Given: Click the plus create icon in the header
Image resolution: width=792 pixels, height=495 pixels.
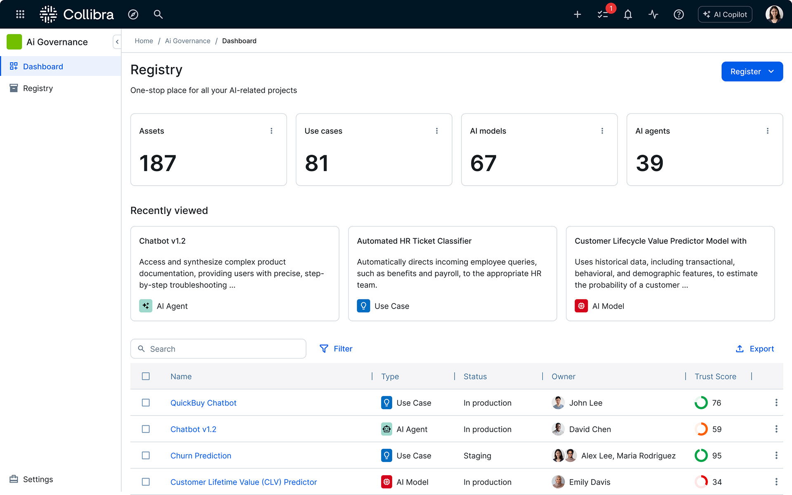Looking at the screenshot, I should point(577,14).
